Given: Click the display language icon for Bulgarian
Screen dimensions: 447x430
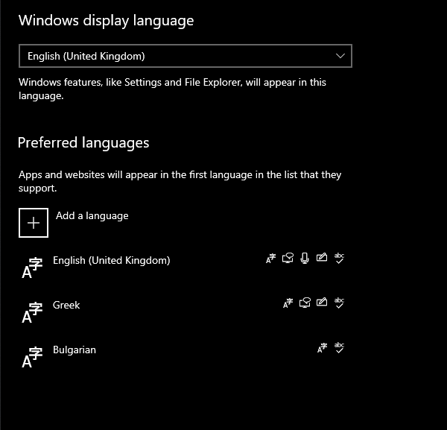Looking at the screenshot, I should click(322, 347).
